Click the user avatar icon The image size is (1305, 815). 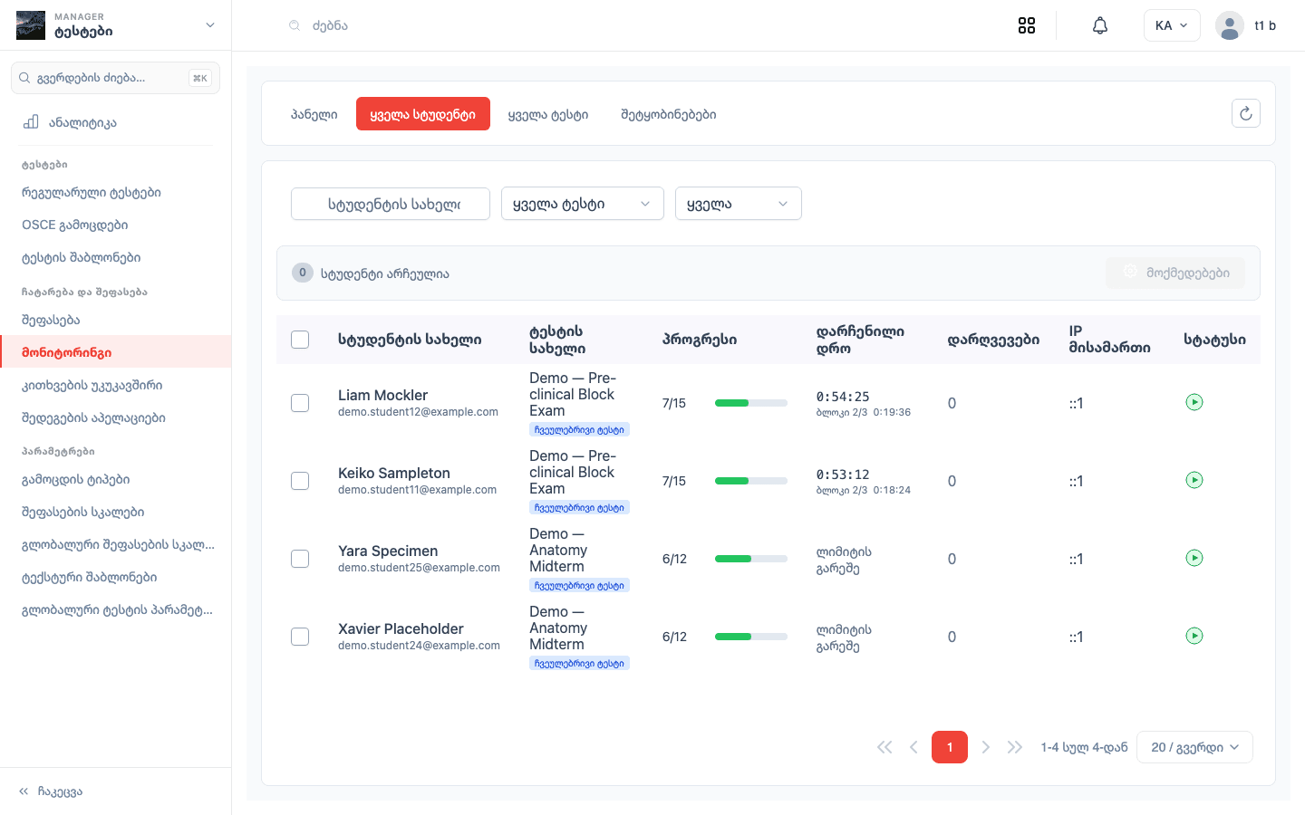[x=1230, y=25]
